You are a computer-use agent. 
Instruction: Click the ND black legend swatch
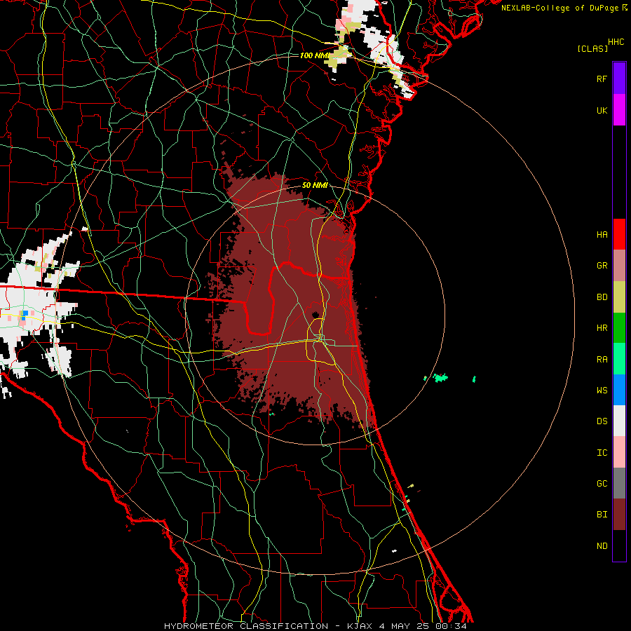click(619, 545)
